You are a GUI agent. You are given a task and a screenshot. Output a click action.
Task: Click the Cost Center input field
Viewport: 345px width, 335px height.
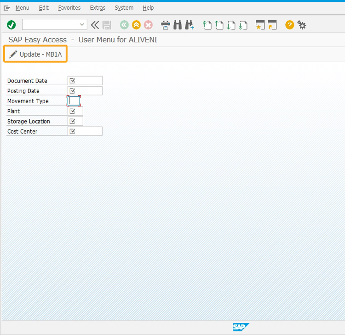click(85, 131)
